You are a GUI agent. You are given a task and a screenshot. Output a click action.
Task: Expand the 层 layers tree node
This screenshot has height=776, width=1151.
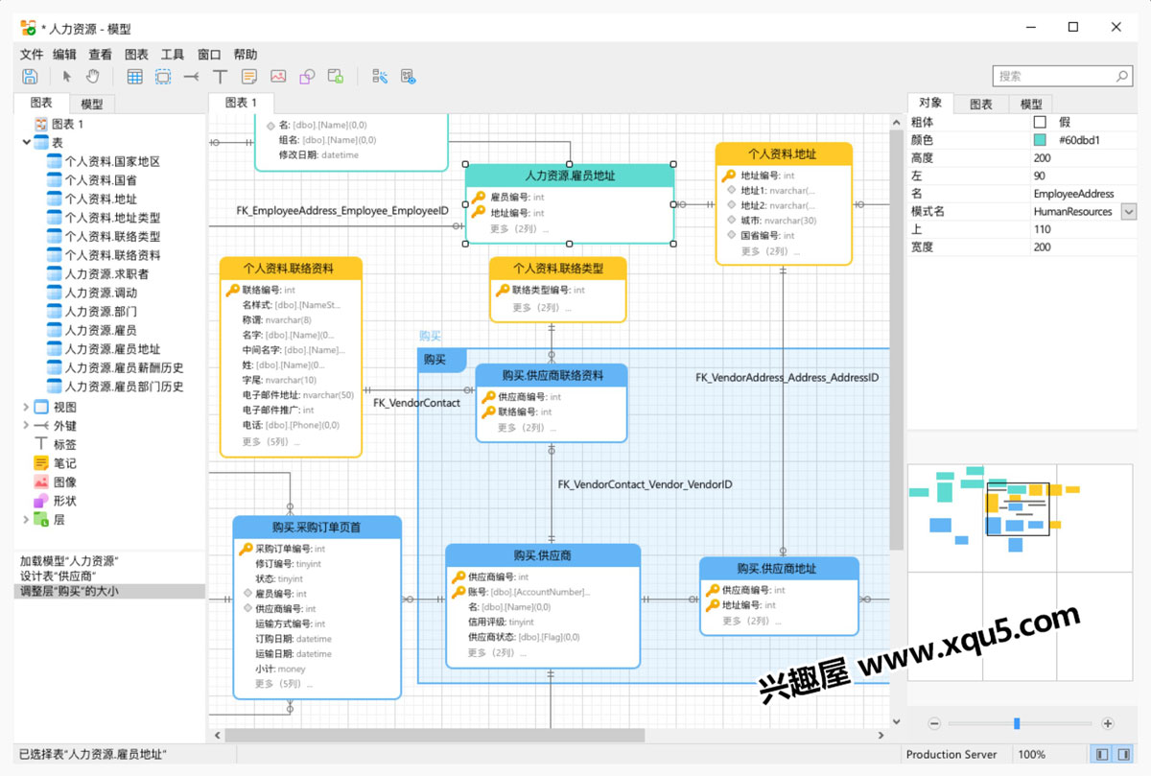click(26, 519)
